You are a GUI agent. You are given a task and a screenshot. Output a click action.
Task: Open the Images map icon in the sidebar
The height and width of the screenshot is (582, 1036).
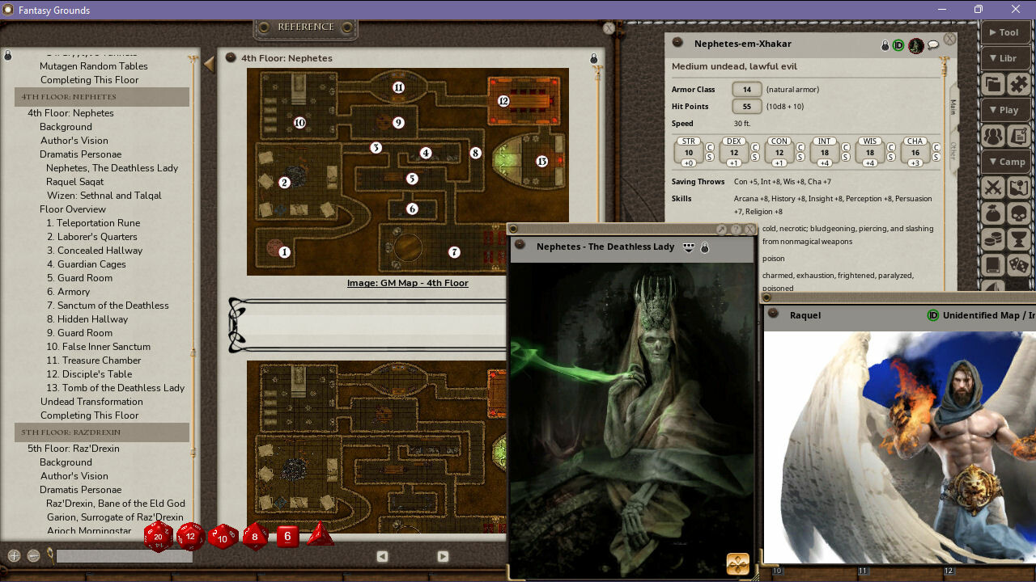pos(1018,187)
